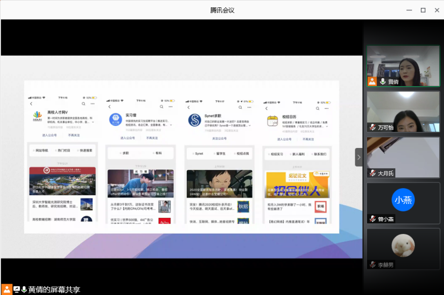
Task: Expand the Synet求职 description chevron
Action: 249,125
